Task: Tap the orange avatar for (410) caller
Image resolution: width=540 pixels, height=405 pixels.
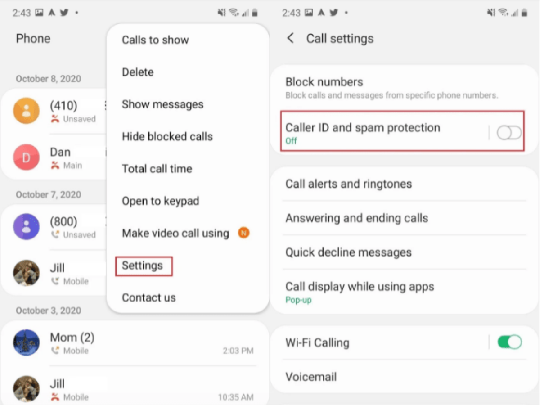Action: pos(26,111)
